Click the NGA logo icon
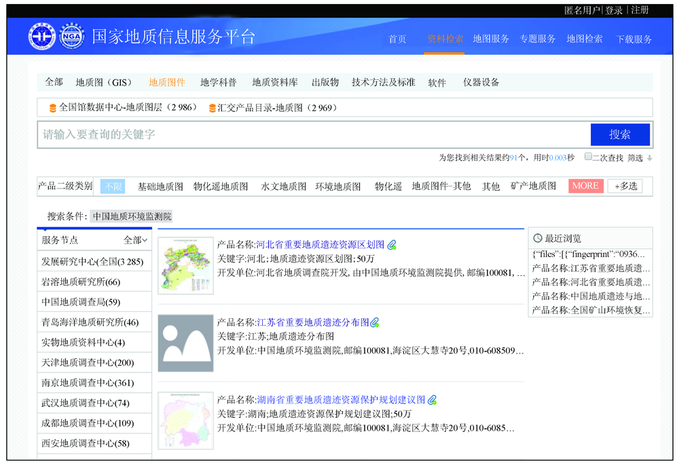Image resolution: width=679 pixels, height=464 pixels. [72, 36]
